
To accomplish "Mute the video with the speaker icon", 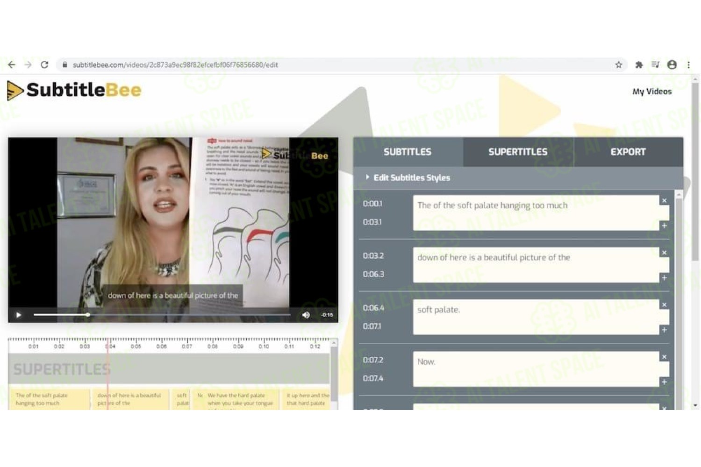I will coord(306,315).
